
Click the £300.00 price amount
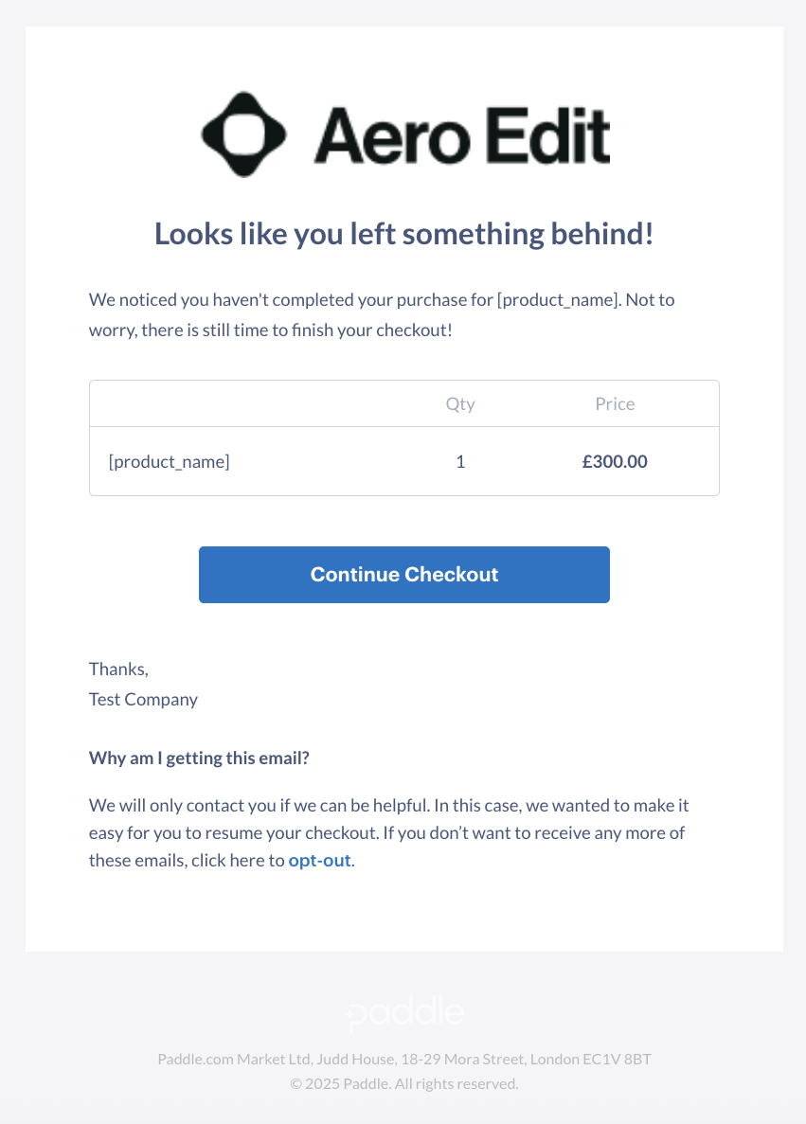[x=615, y=462]
